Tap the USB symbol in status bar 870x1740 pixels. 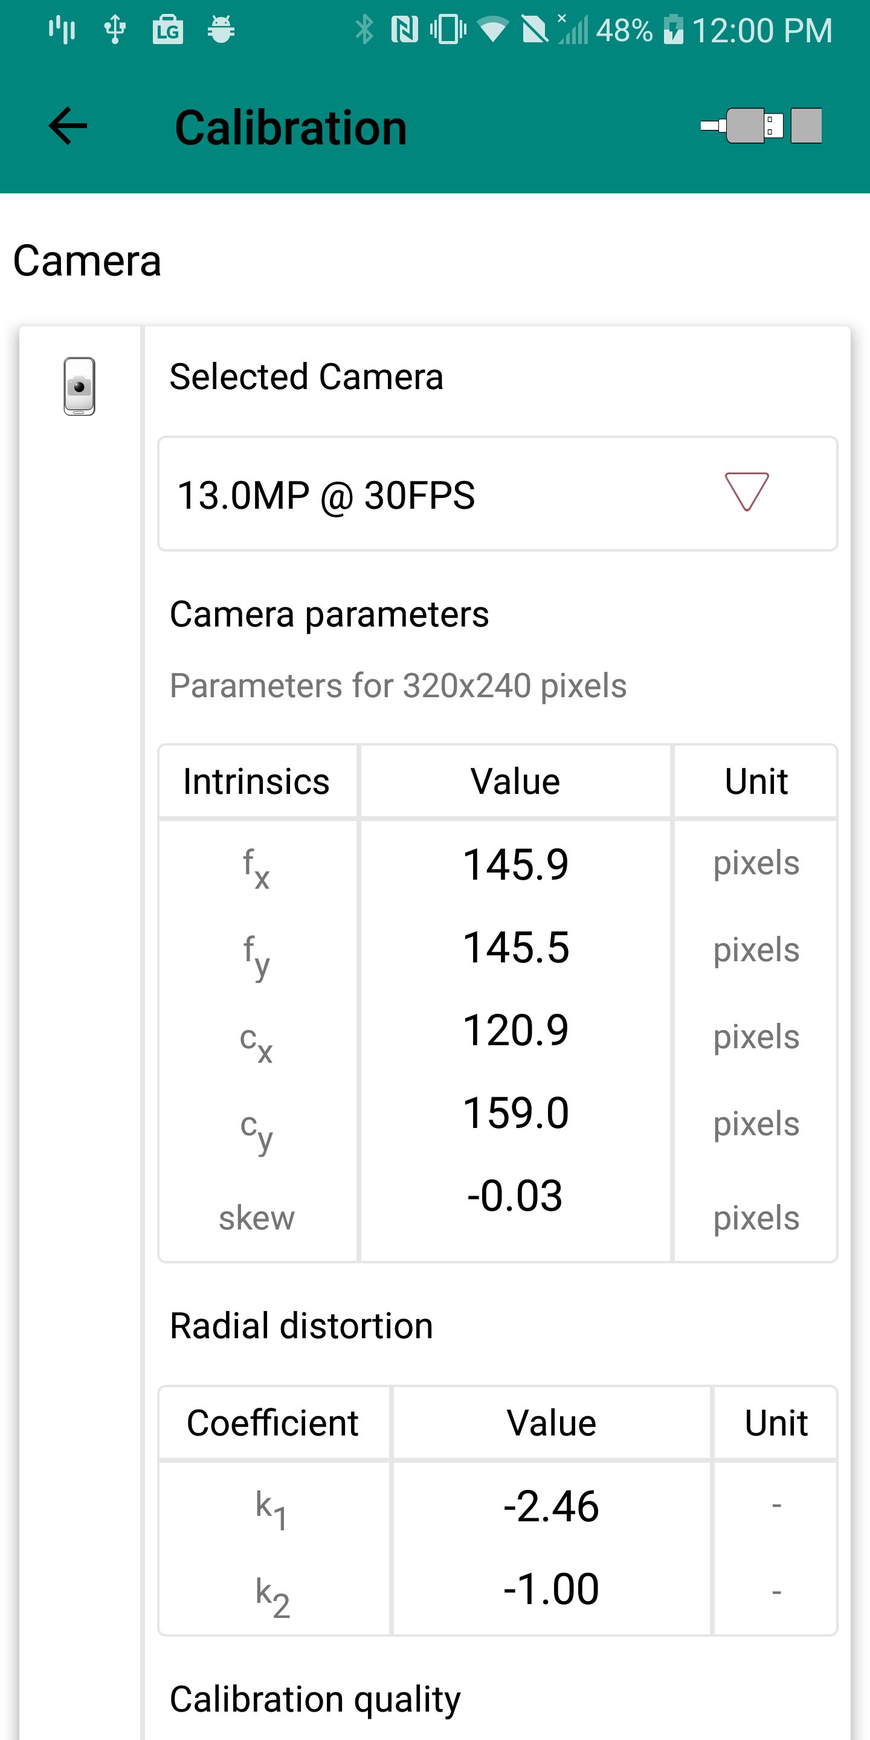pos(115,30)
